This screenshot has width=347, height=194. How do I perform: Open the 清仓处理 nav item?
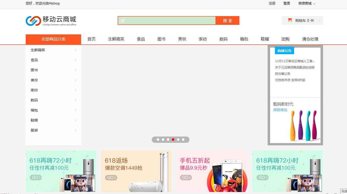pyautogui.click(x=310, y=39)
